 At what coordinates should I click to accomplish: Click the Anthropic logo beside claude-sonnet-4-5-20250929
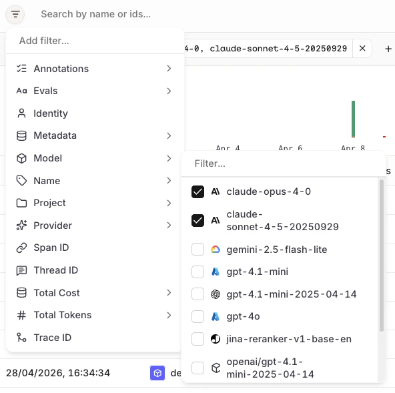[216, 220]
